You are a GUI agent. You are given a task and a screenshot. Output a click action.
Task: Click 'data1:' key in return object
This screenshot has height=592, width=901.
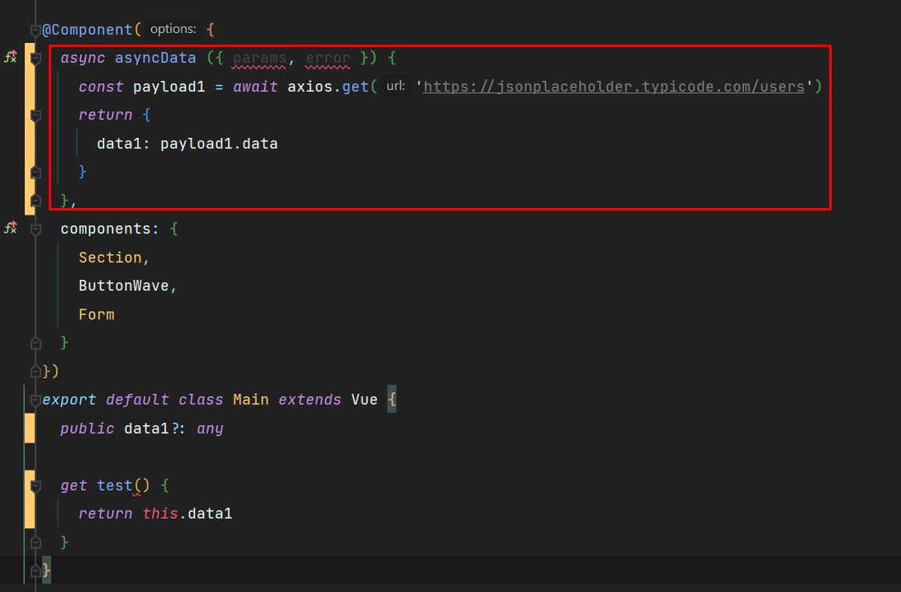[123, 144]
